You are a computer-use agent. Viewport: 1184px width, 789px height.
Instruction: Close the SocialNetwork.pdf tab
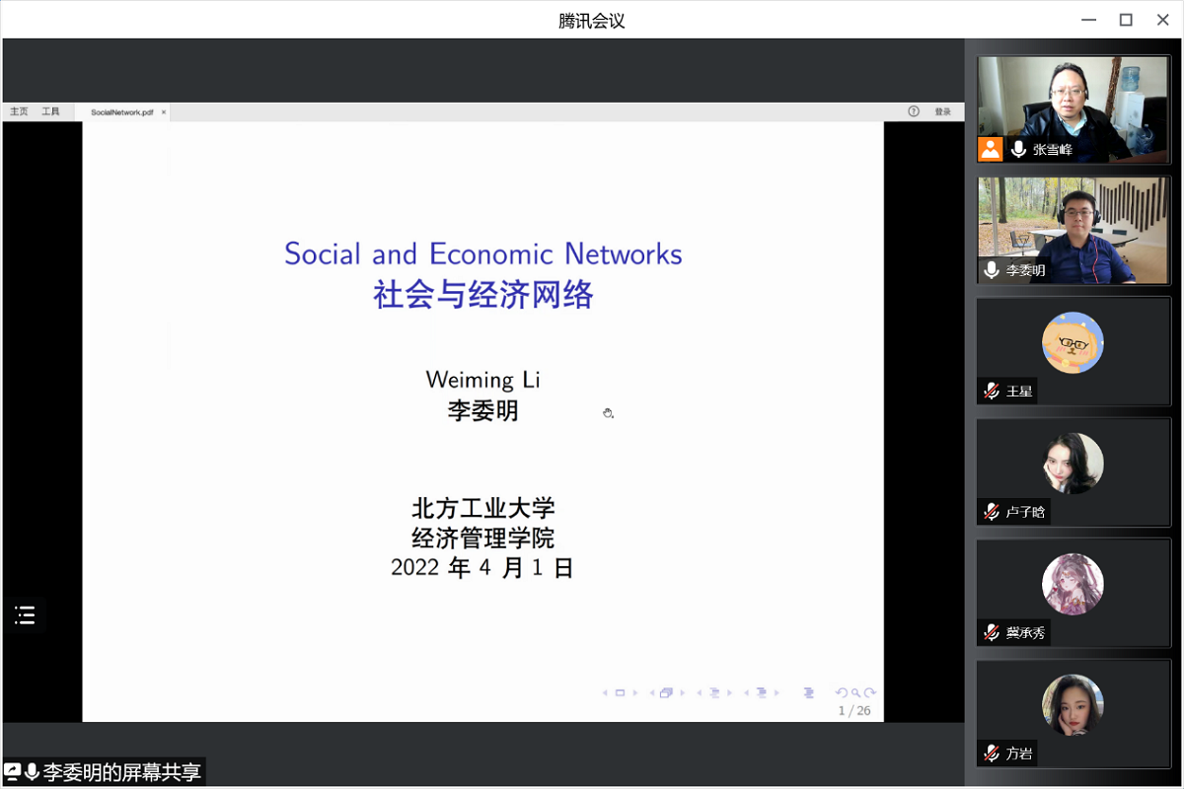click(x=164, y=112)
